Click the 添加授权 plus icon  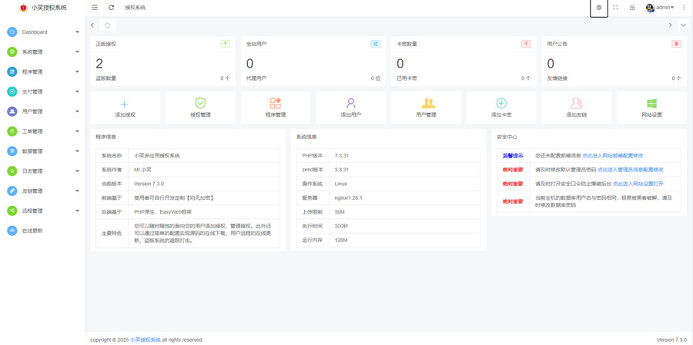[x=125, y=104]
